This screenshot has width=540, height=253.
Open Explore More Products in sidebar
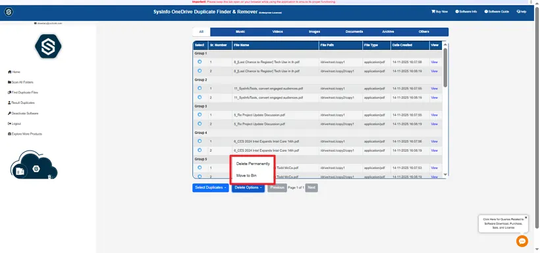[x=25, y=134]
